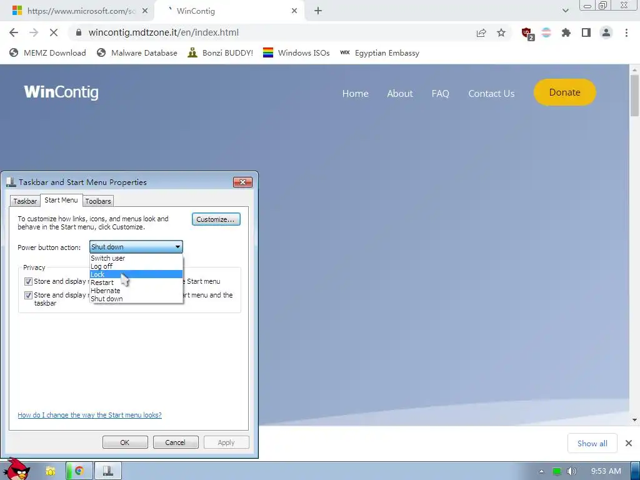Open Bonzi BUDDY! bookmark
Viewport: 640px width, 480px height.
click(x=220, y=52)
